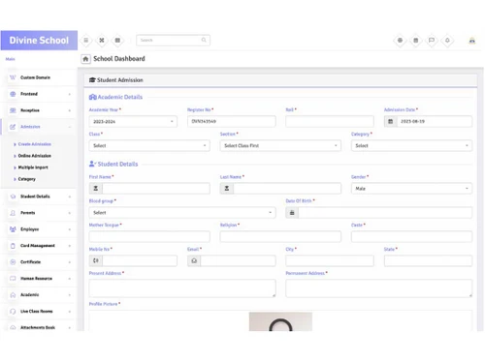485x363 pixels.
Task: Click the Reception sidebar icon
Action: 13,110
